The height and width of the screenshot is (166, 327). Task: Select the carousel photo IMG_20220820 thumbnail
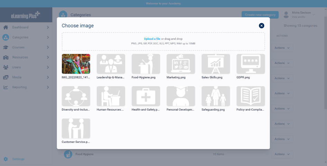coord(76,64)
